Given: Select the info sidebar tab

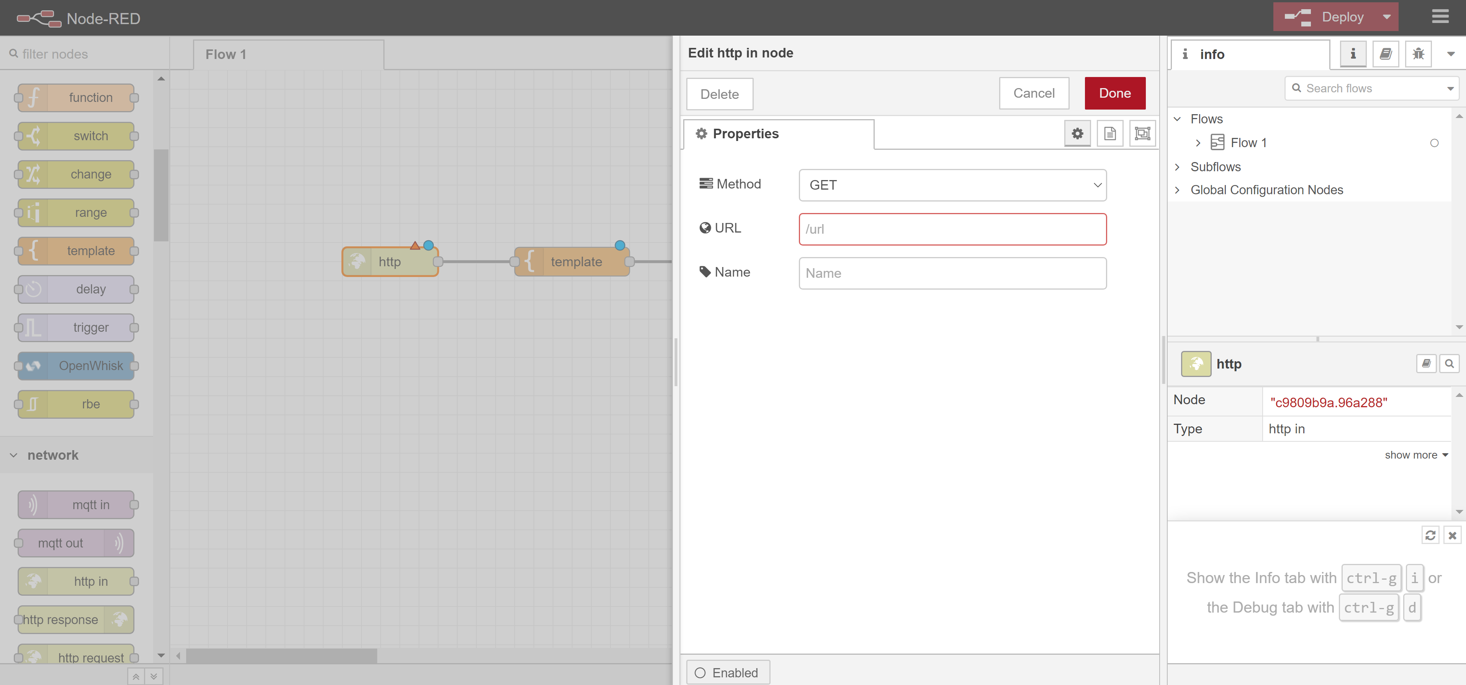Looking at the screenshot, I should (x=1250, y=54).
